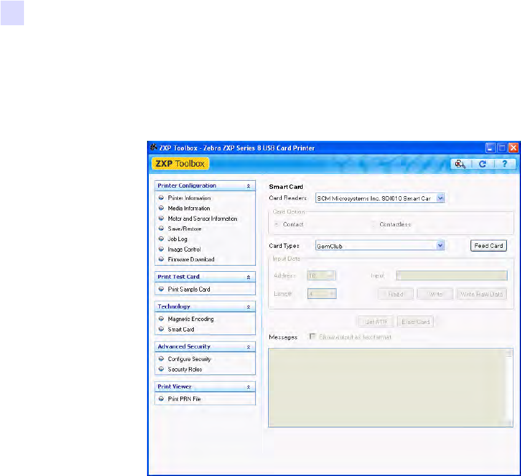Open the Address dropdown
Screen dimensions: 521x476
[321, 276]
